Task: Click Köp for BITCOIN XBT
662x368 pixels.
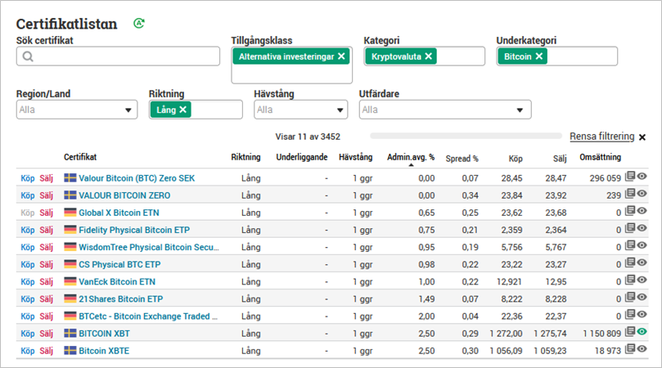Action: [28, 334]
